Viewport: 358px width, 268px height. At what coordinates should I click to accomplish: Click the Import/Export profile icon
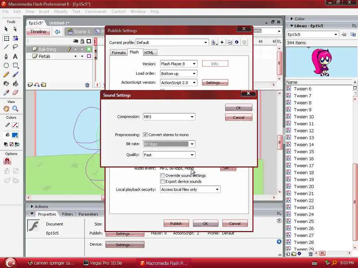click(x=214, y=42)
